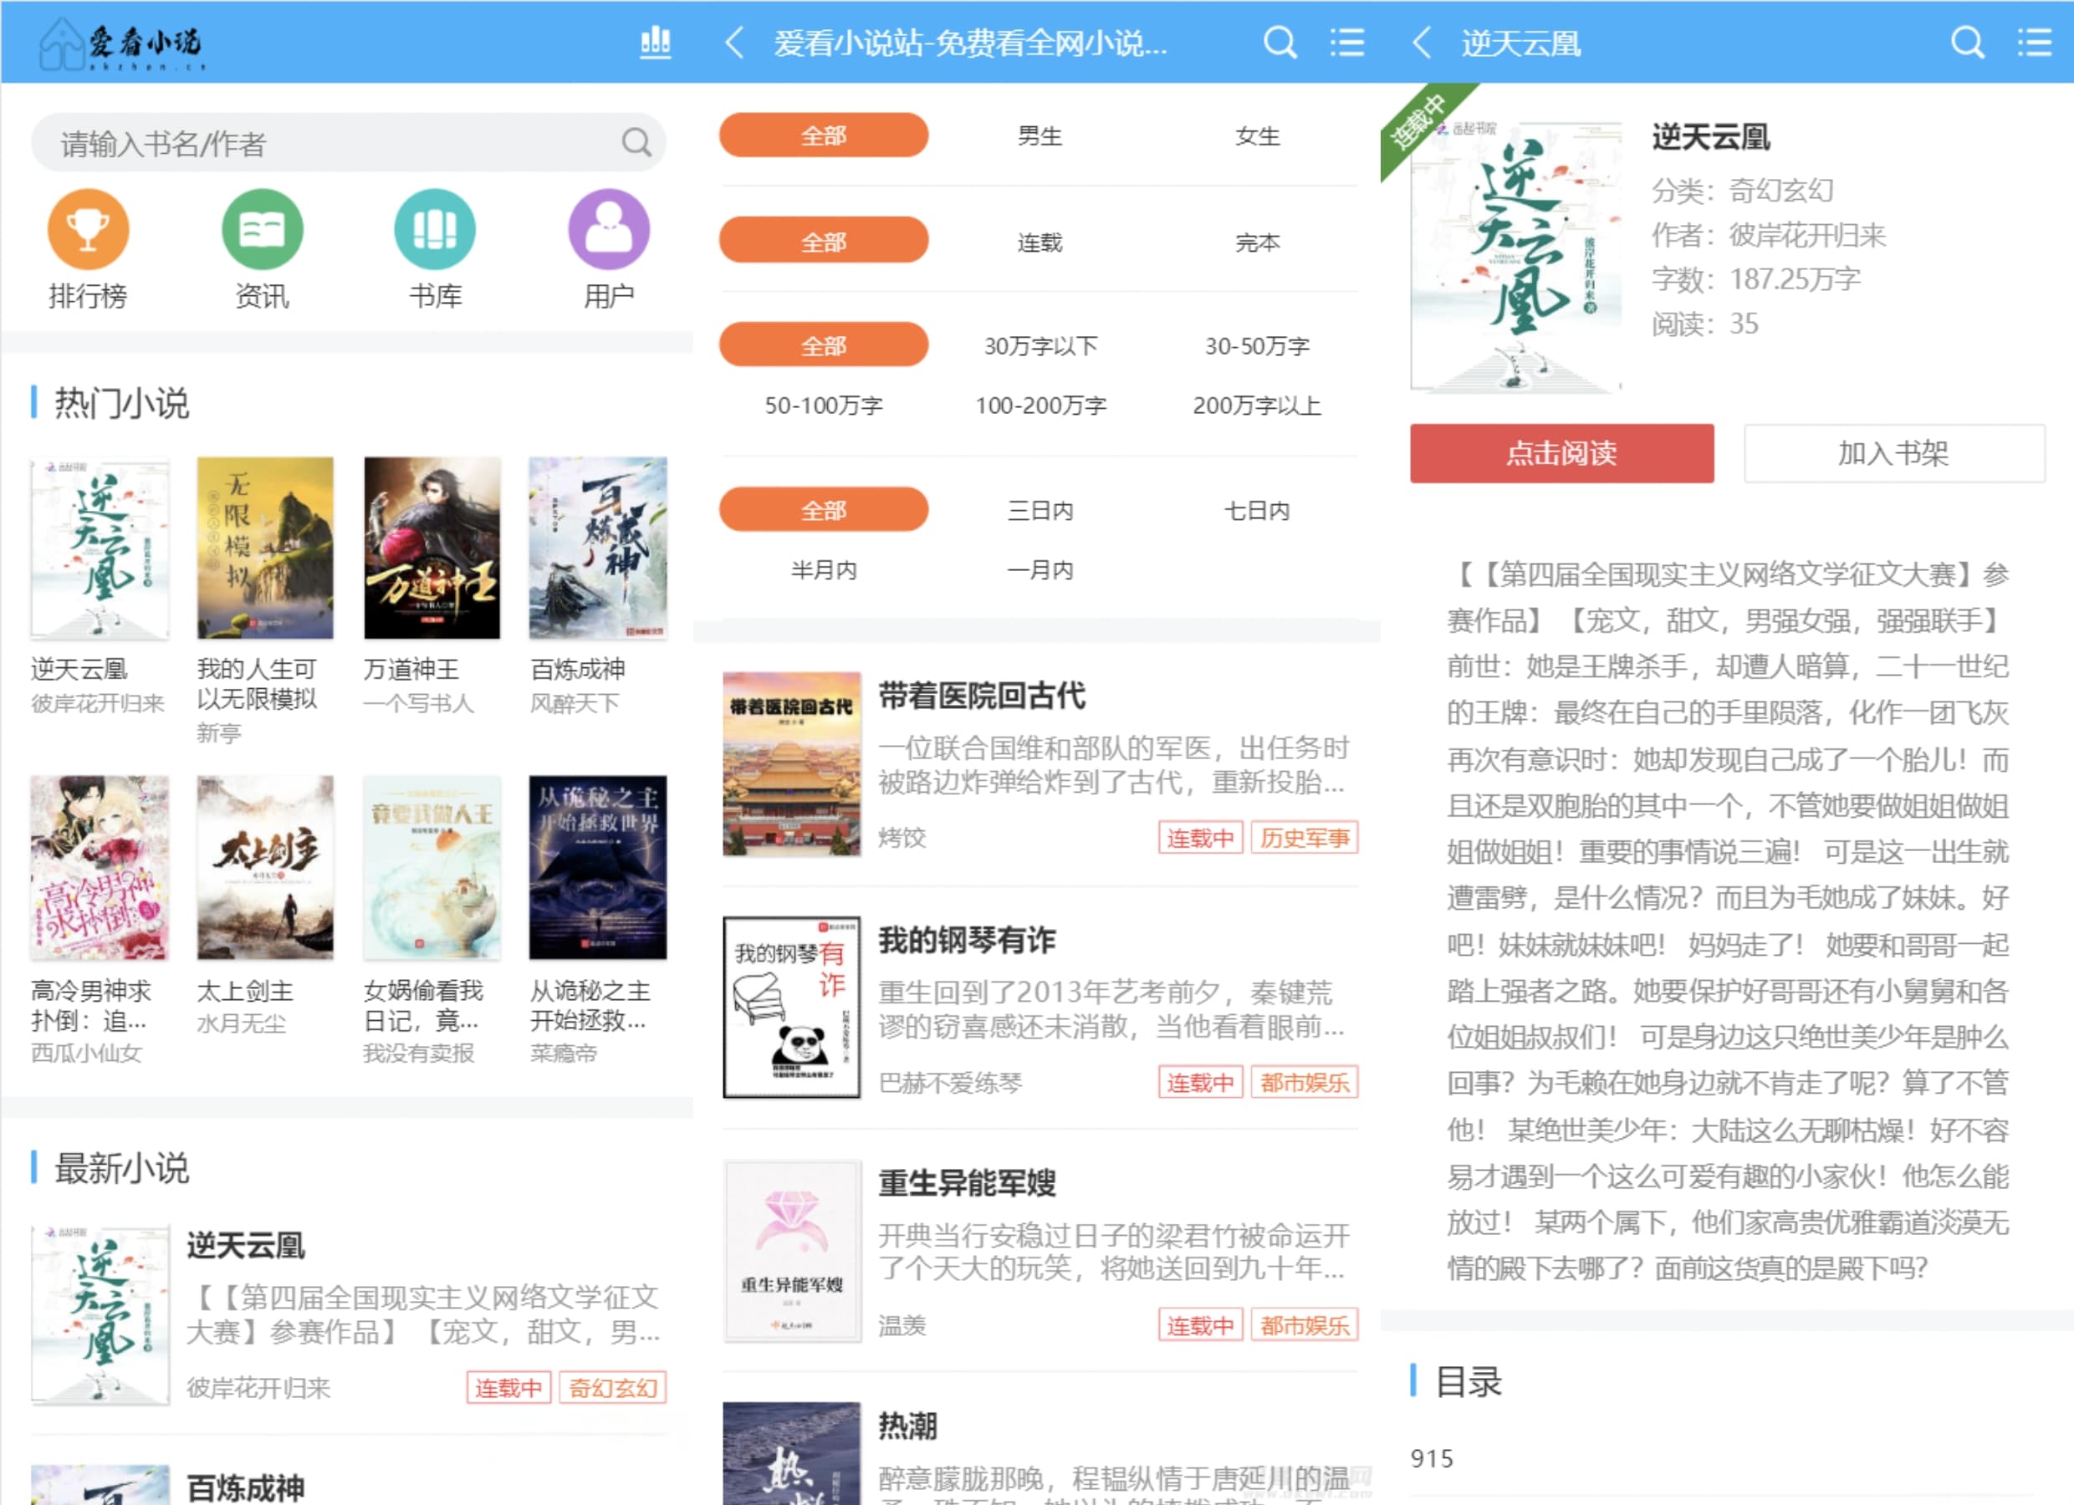This screenshot has width=2074, height=1505.
Task: Open 万道神王 cover thumbnail
Action: pos(432,548)
